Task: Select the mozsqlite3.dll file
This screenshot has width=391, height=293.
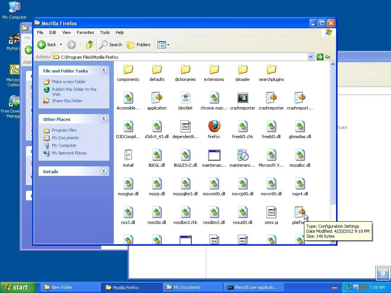Action: click(x=185, y=187)
